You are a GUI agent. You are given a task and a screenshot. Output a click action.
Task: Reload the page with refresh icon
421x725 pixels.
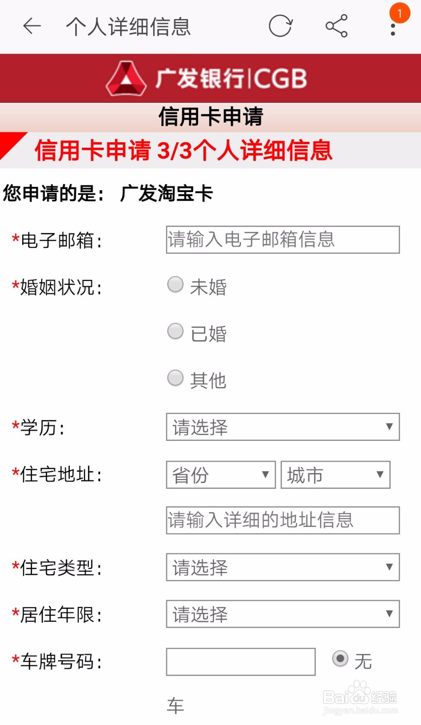coord(281,26)
